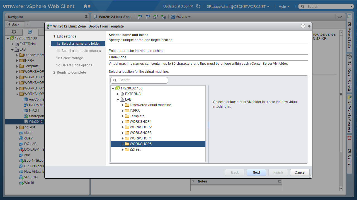The width and height of the screenshot is (357, 200).
Task: Collapse the LAB datacenter in dialog tree
Action: point(118,99)
